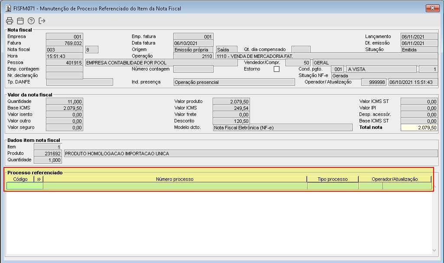Click the Valor frete field
444x263 pixels.
(231, 115)
